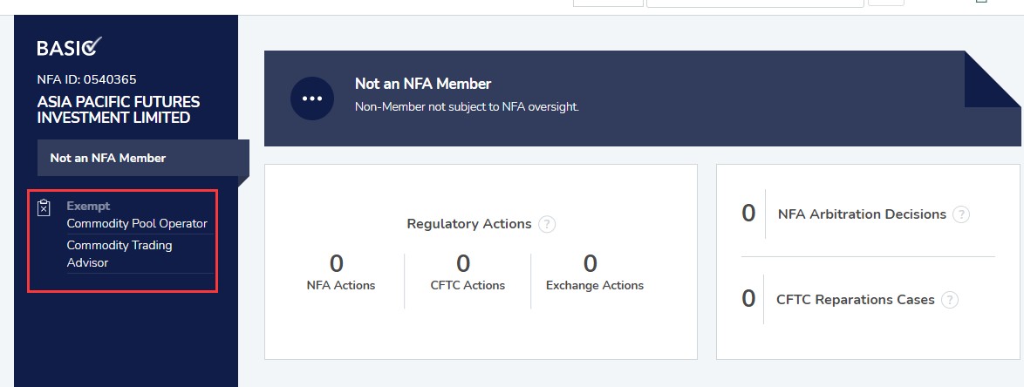Image resolution: width=1024 pixels, height=387 pixels.
Task: Click the NFA ID 0540365 text
Action: 86,79
